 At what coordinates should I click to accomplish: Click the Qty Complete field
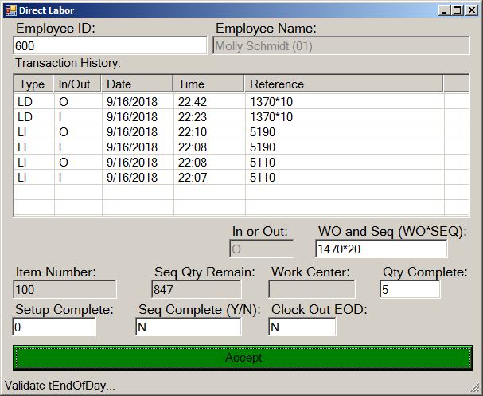(410, 289)
